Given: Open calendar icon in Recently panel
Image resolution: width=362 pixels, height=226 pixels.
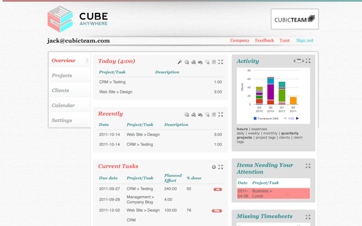Looking at the screenshot, I should [214, 114].
